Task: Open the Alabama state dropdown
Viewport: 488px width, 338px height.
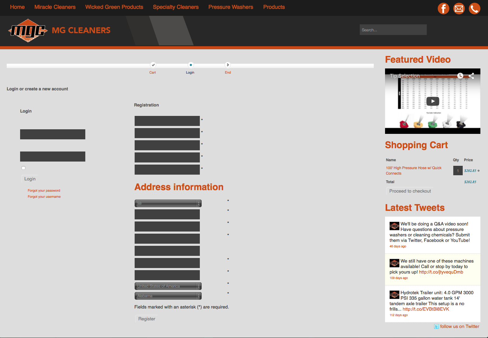Action: (168, 296)
